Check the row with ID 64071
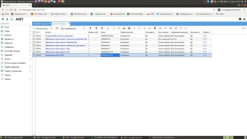Viewport: 247px width, 139px height. (x=34, y=52)
